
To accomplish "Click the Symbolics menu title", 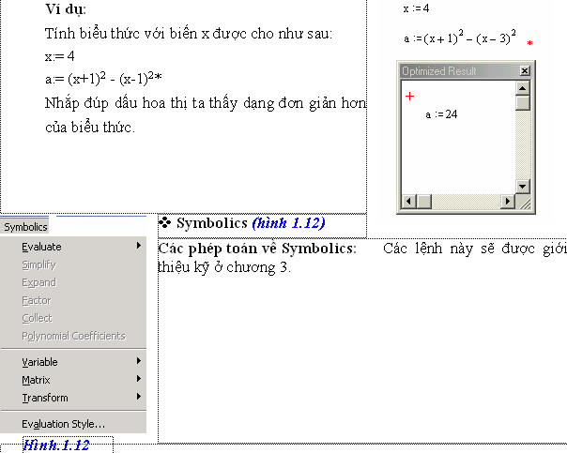I will click(25, 226).
